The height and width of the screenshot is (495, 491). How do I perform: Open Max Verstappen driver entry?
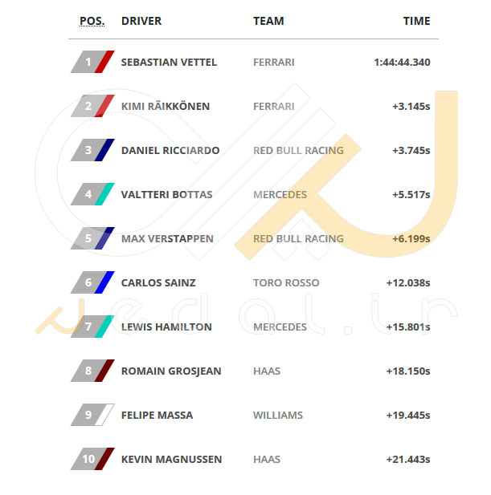167,238
